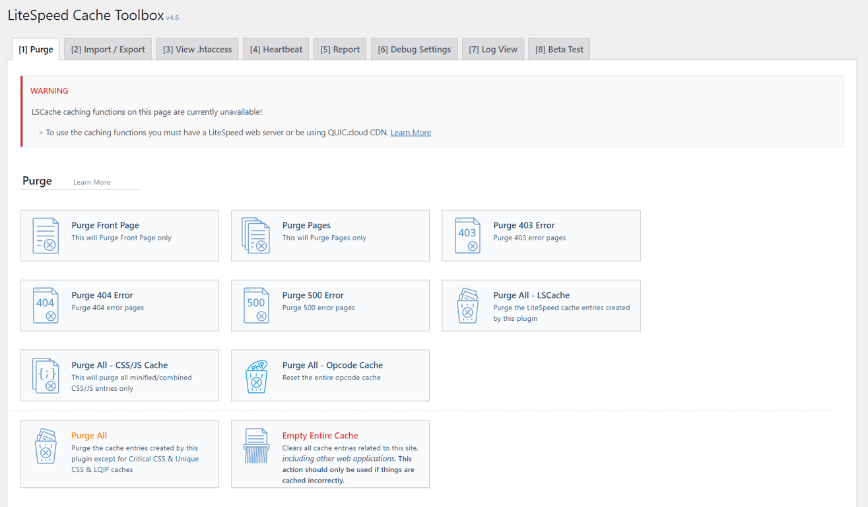Click the 500 error page icon

pos(257,305)
